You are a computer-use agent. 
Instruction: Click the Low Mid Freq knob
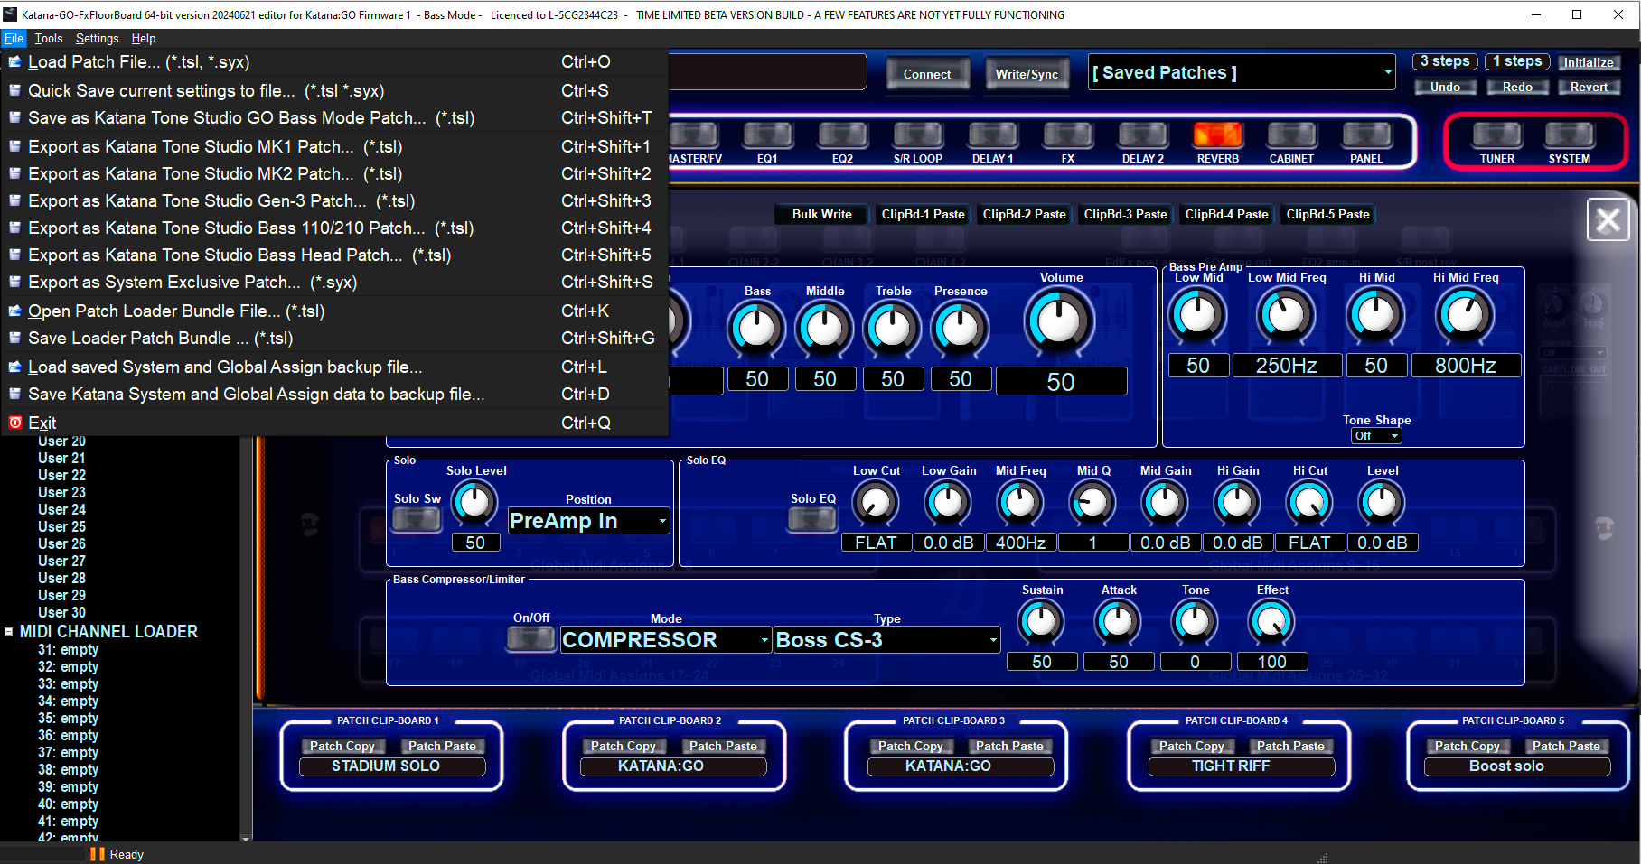point(1286,314)
